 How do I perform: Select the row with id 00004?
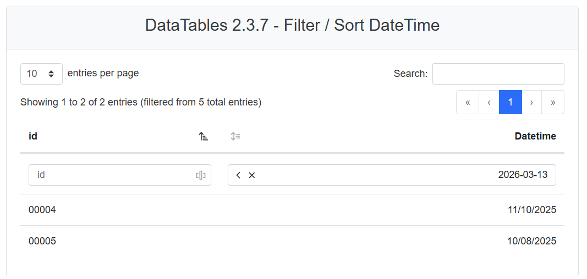(x=42, y=210)
